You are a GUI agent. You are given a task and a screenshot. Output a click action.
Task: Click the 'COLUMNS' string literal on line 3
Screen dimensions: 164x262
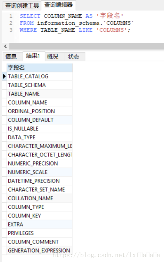112,30
